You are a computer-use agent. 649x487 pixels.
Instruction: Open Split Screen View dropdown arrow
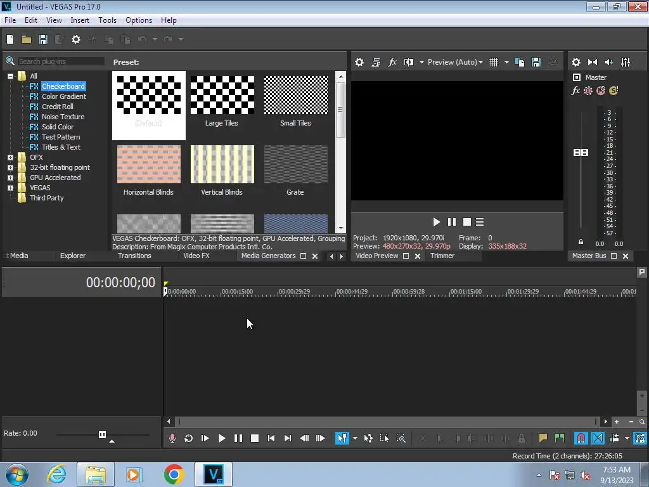(x=421, y=62)
